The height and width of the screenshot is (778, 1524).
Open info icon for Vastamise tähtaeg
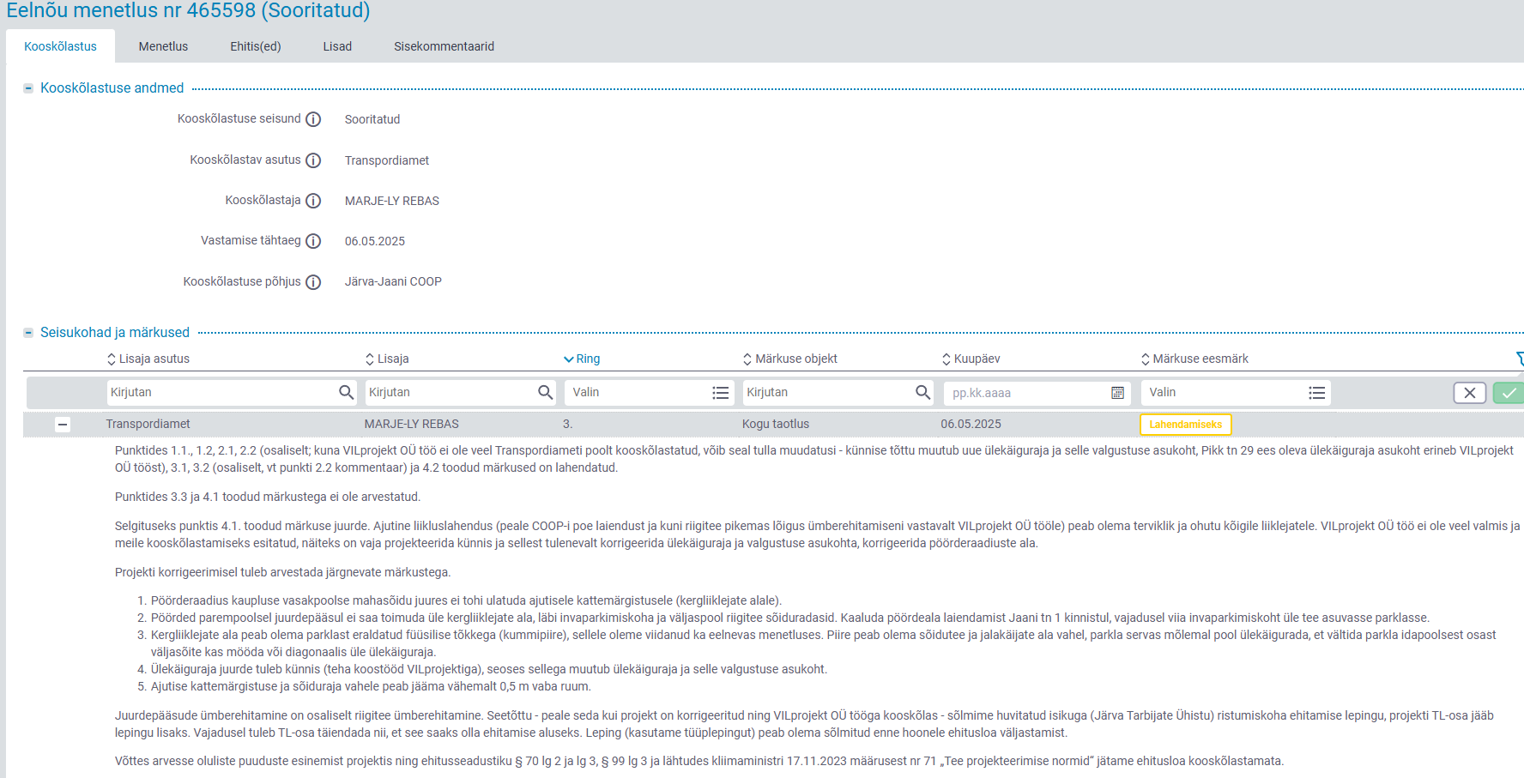pos(313,241)
